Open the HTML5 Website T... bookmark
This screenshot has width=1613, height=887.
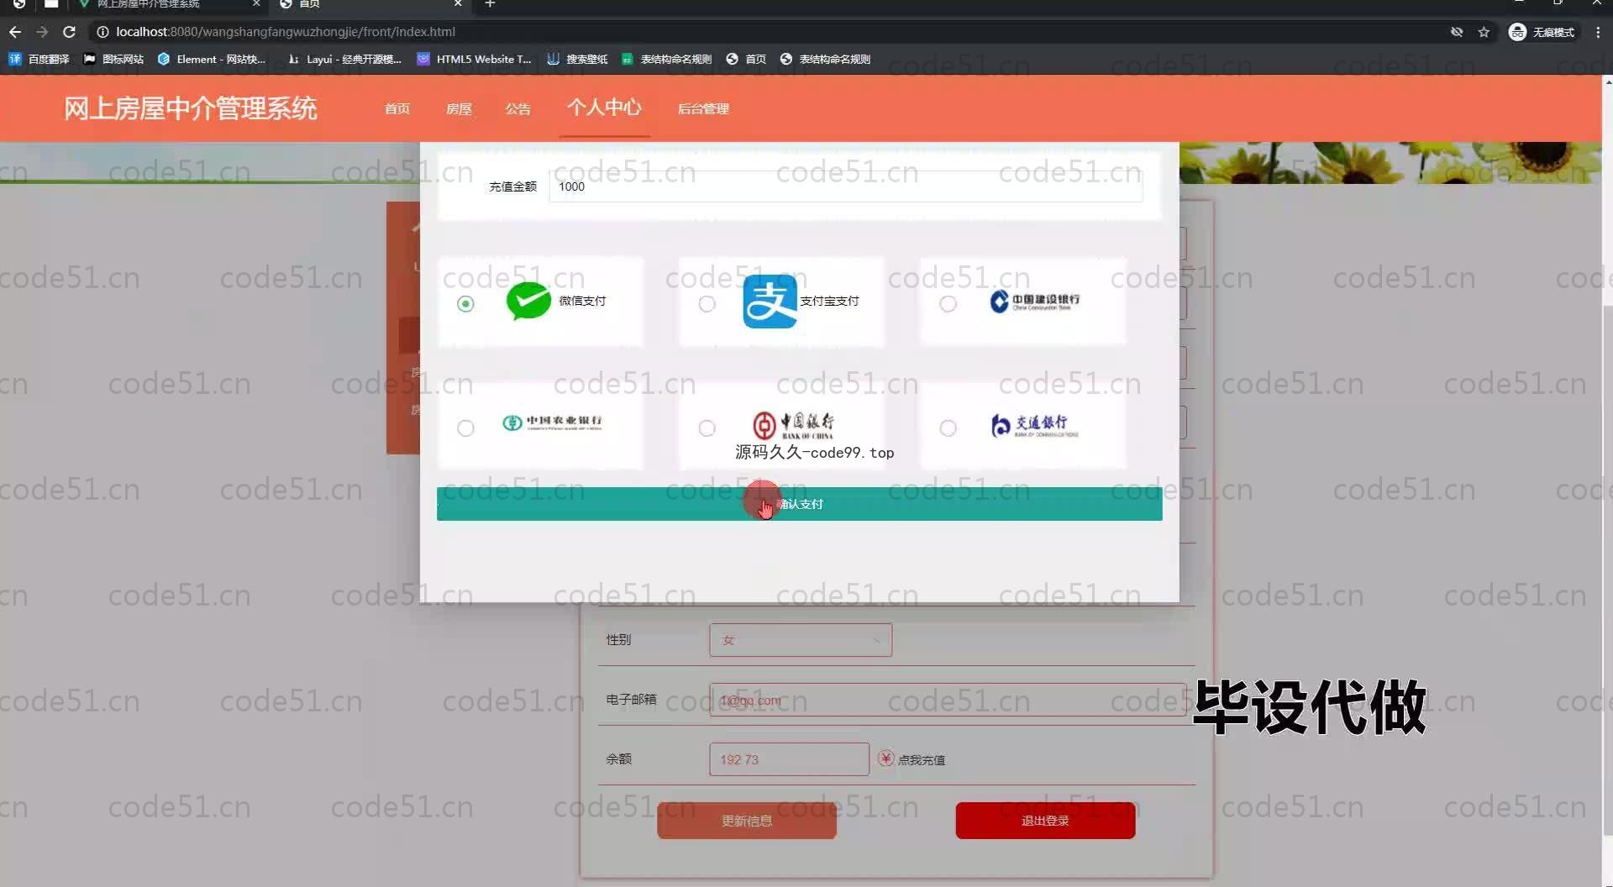click(475, 59)
